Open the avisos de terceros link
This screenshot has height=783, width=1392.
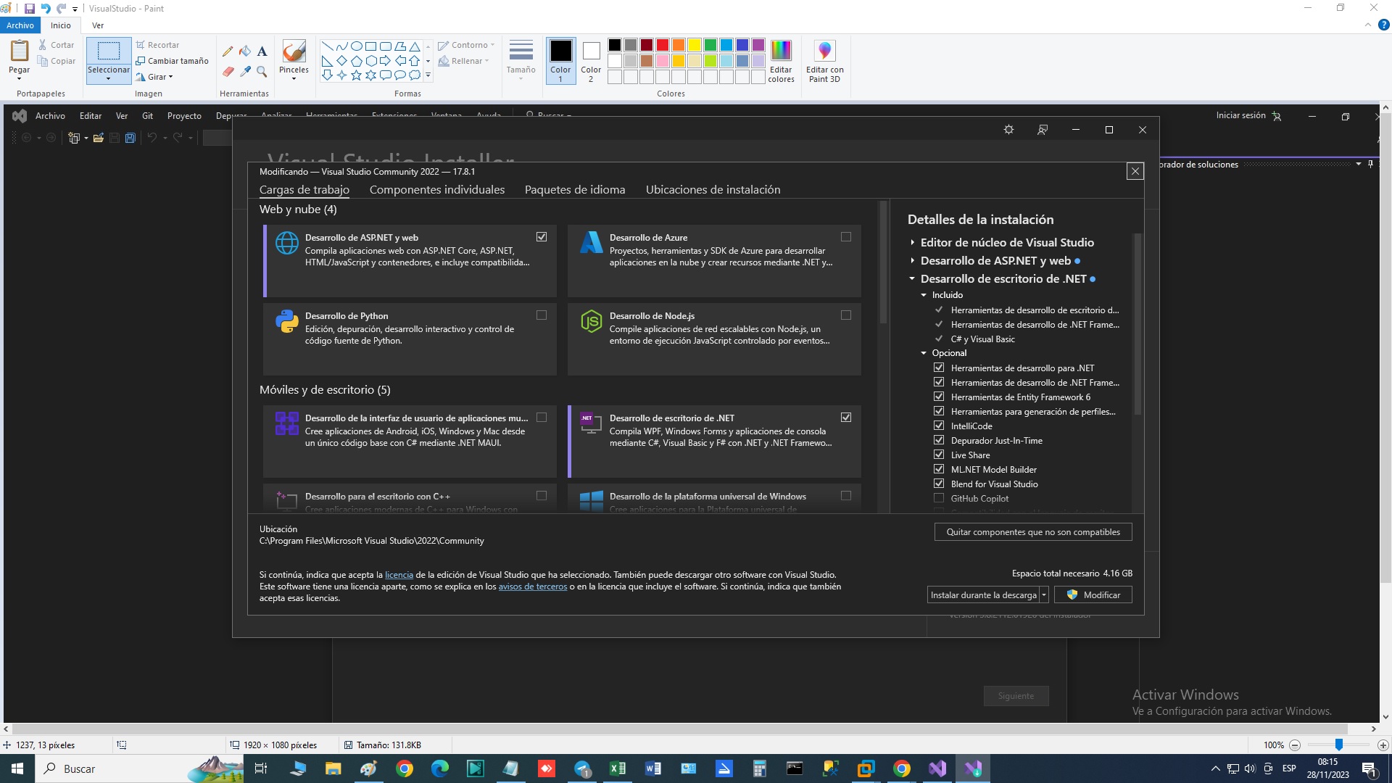coord(533,587)
